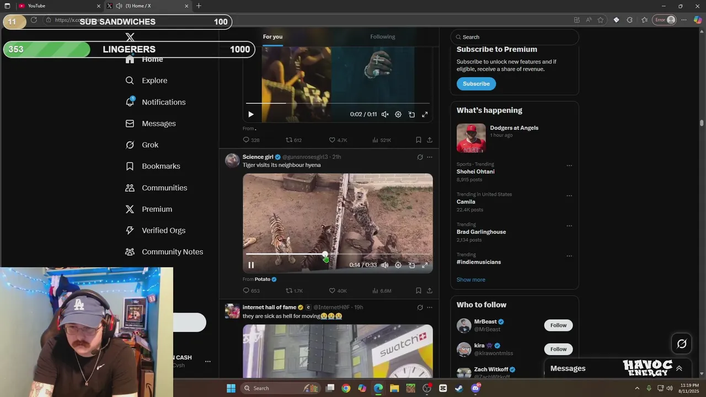Click the X search field
This screenshot has width=706, height=397.
click(x=515, y=37)
